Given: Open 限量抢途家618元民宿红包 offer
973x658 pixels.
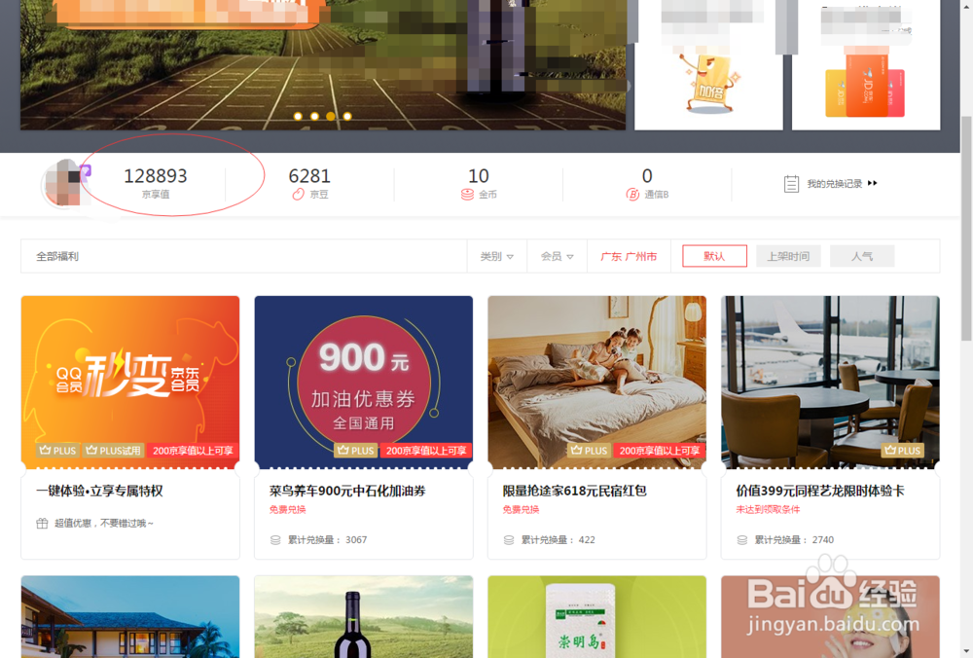Looking at the screenshot, I should pyautogui.click(x=575, y=491).
